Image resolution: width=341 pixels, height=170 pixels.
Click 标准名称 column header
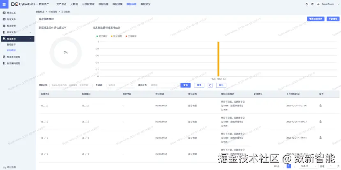click(45, 94)
